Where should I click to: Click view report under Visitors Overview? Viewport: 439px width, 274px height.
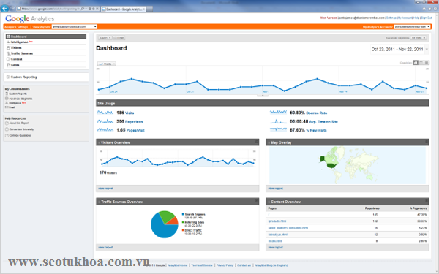click(105, 189)
